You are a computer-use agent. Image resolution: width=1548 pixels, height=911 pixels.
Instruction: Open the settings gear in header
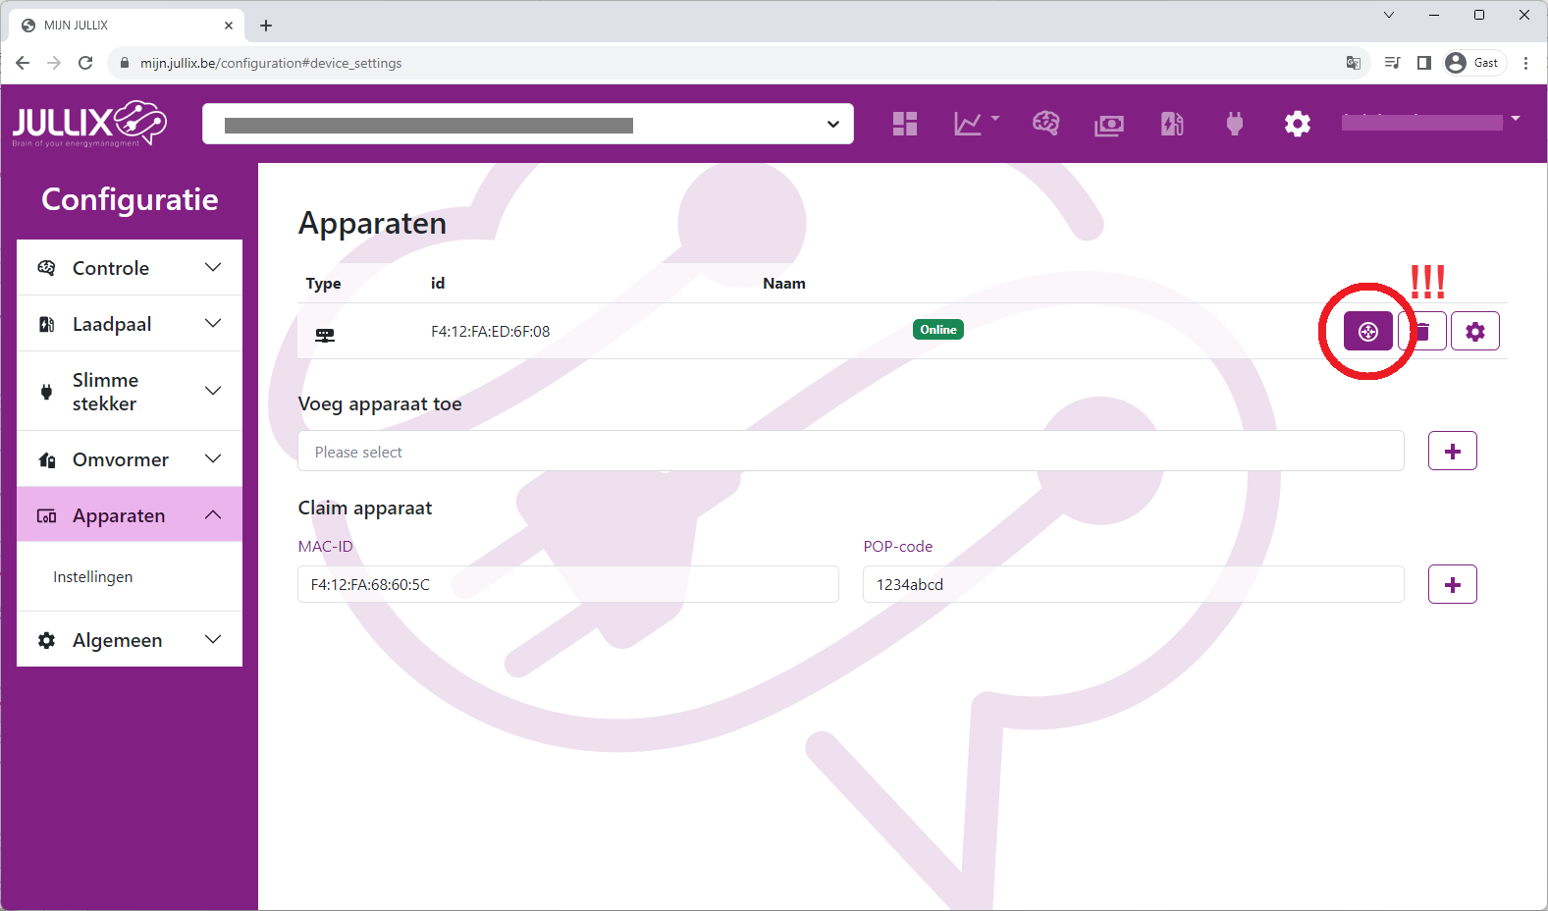pyautogui.click(x=1298, y=124)
